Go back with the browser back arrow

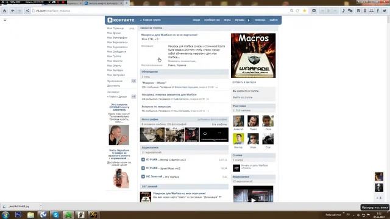[13, 11]
